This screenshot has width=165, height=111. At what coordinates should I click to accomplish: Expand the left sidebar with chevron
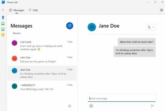coord(3,10)
